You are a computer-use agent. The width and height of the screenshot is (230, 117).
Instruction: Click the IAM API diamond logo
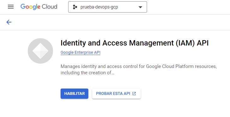coord(40,51)
